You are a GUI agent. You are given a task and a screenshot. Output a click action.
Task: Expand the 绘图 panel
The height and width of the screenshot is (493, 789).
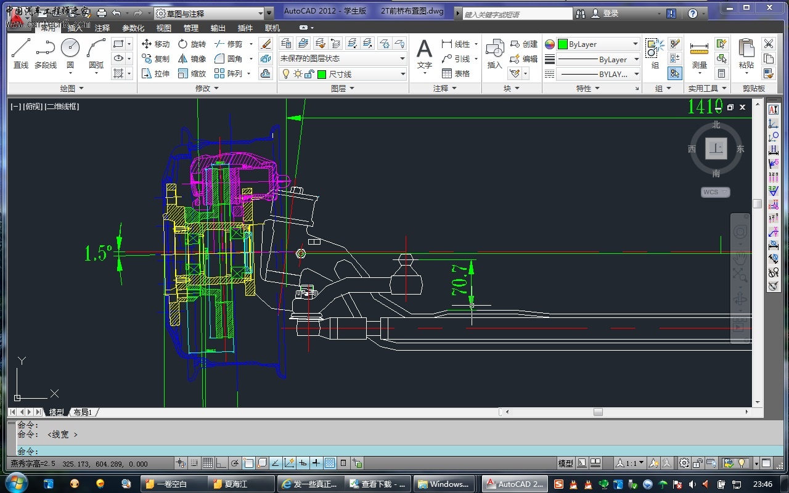tap(72, 88)
